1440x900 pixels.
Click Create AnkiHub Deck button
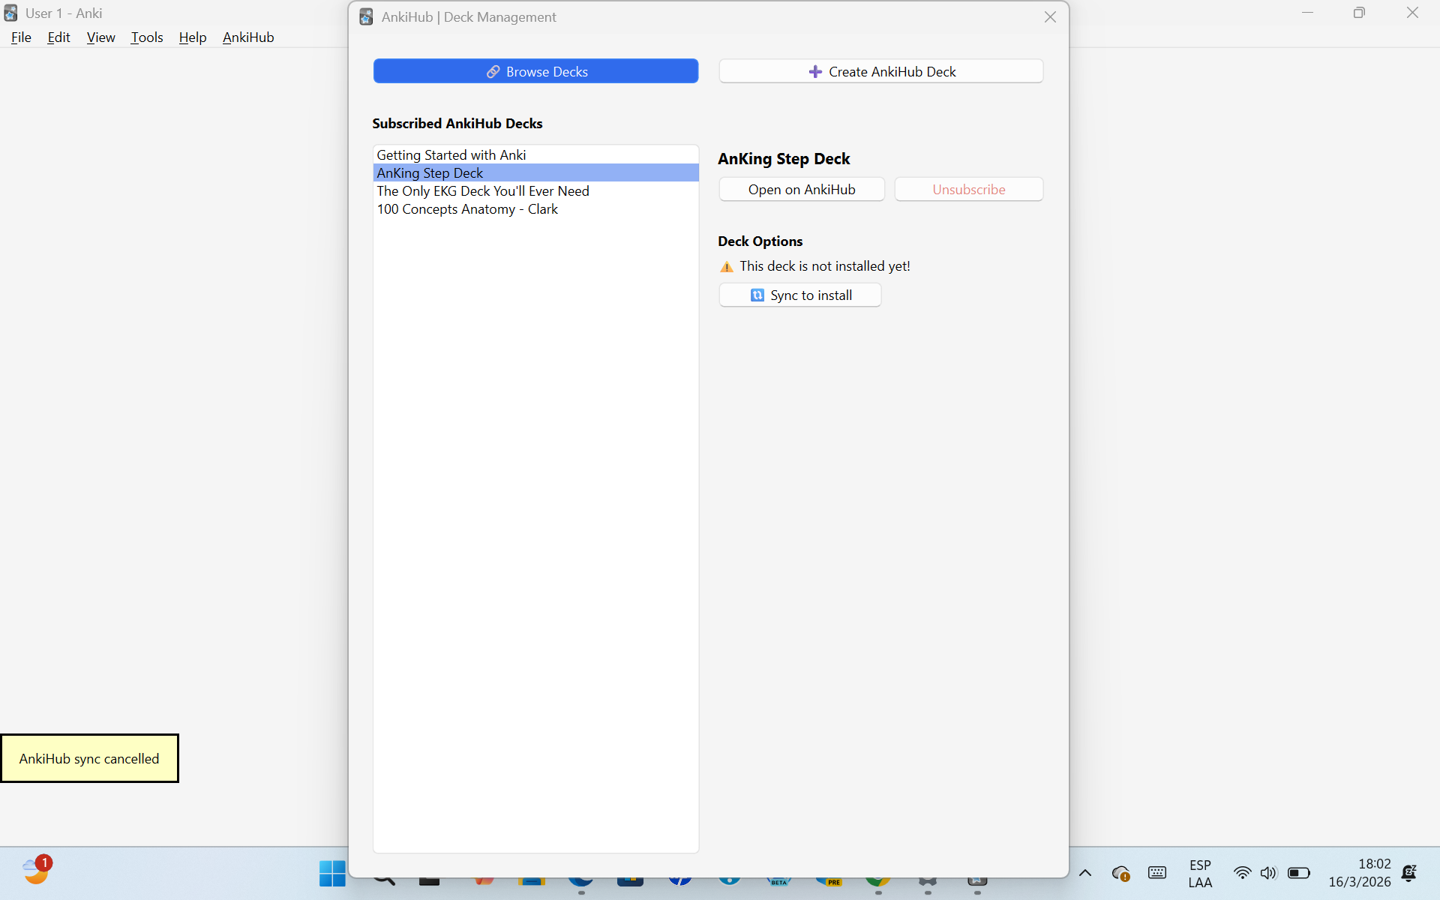[x=880, y=71]
